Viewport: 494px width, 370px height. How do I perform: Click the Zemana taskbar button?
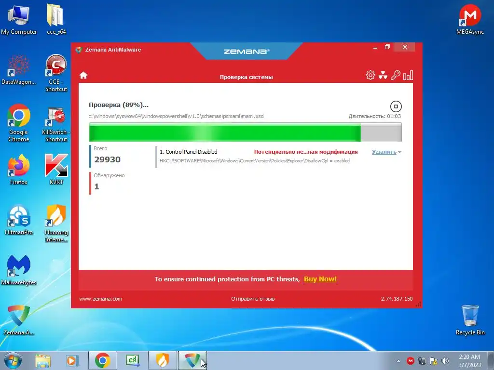click(192, 360)
